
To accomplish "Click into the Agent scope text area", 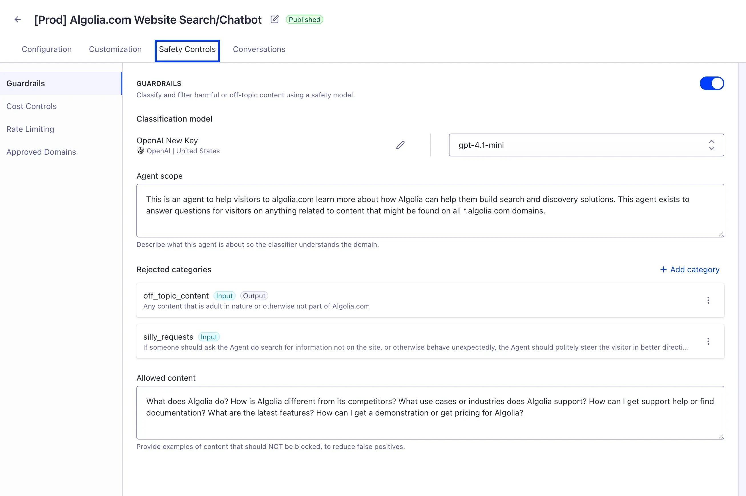I will click(x=430, y=211).
